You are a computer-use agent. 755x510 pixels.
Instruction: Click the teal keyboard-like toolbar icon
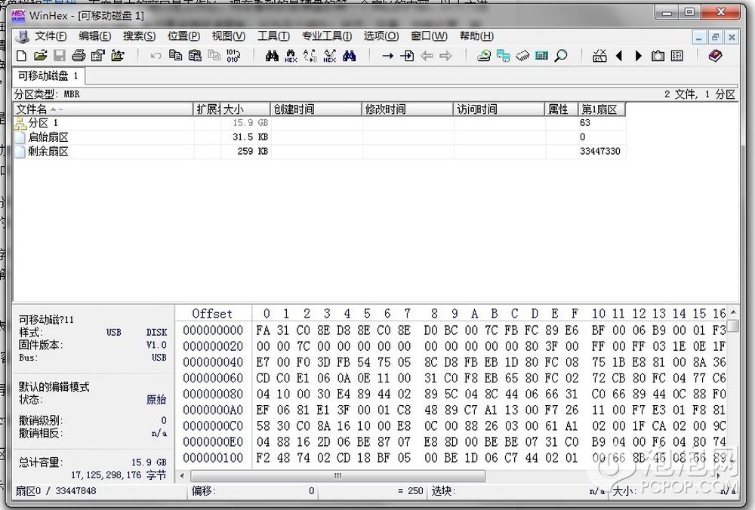(x=541, y=56)
